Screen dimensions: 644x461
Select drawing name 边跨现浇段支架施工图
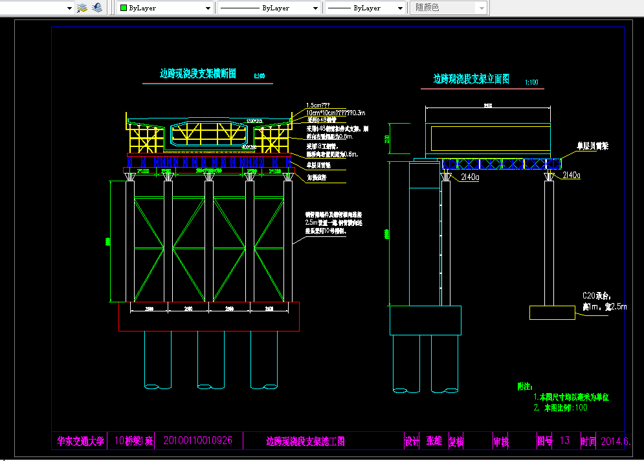click(x=305, y=442)
